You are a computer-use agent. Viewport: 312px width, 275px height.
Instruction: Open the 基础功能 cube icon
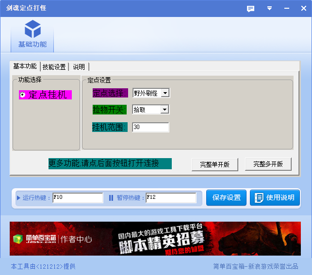[x=33, y=29]
